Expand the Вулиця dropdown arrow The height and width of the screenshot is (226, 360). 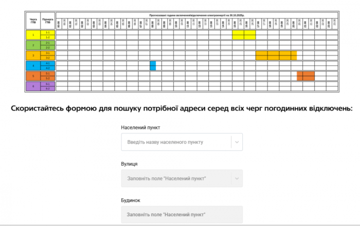(x=237, y=178)
